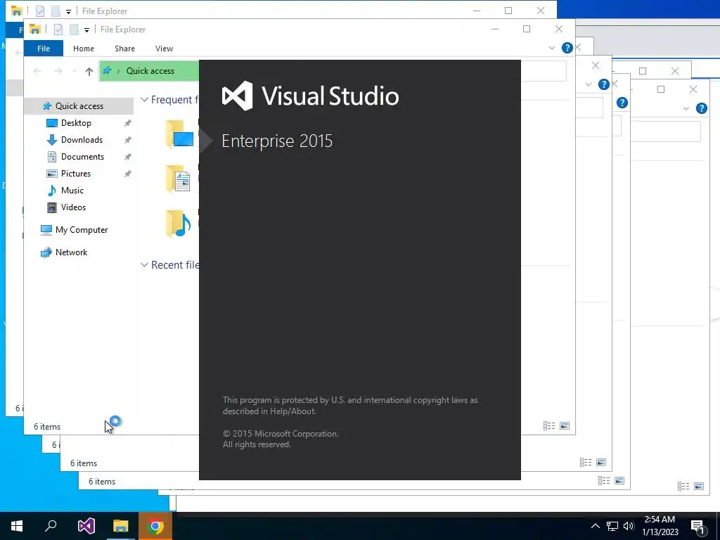720x540 pixels.
Task: Click Help icon in third Explorer window
Action: (x=622, y=103)
